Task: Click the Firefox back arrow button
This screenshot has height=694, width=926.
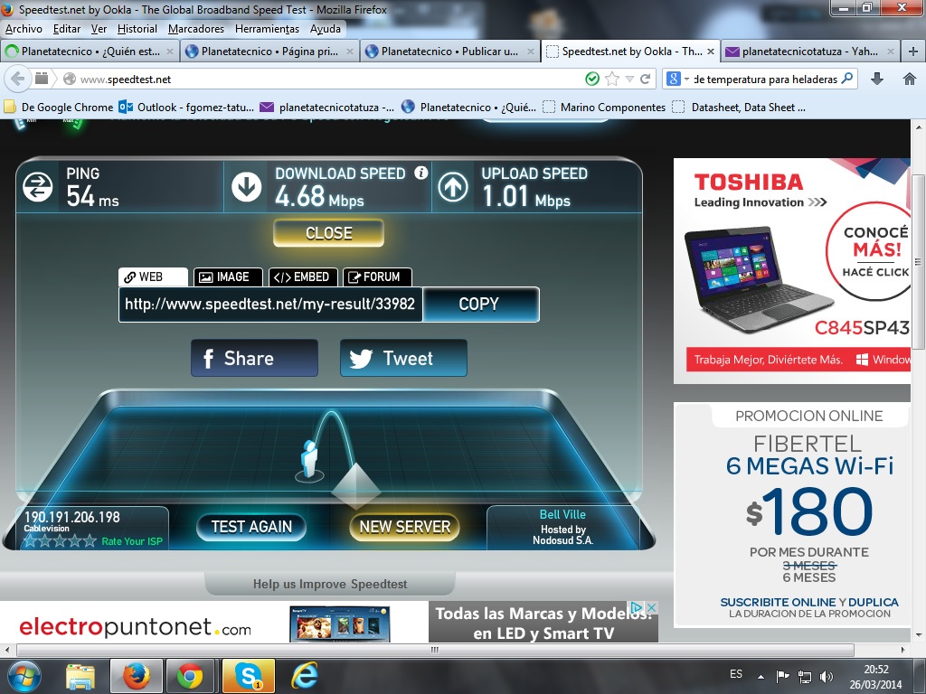Action: click(x=18, y=79)
